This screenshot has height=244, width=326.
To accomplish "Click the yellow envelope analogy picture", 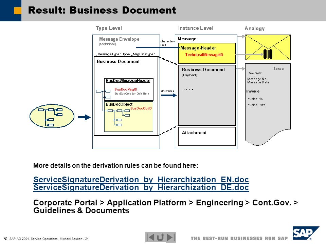I will [x=268, y=47].
